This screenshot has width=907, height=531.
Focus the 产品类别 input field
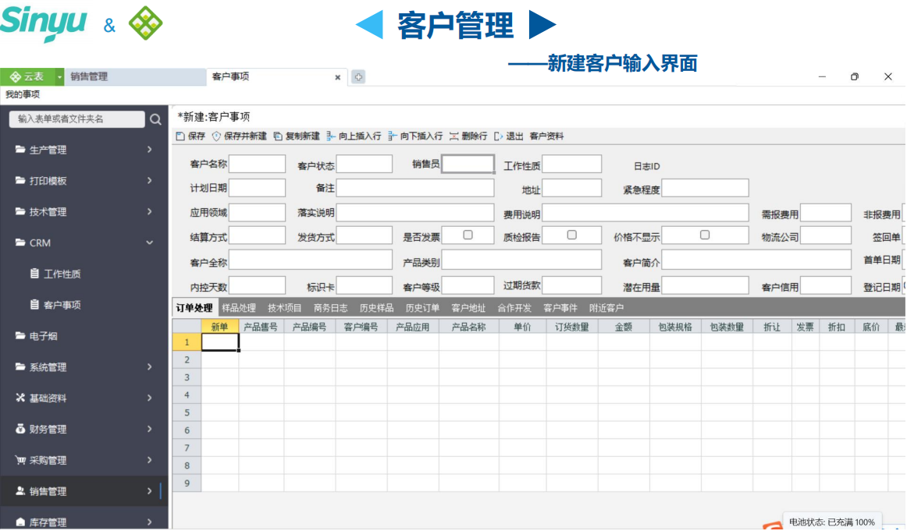point(521,260)
